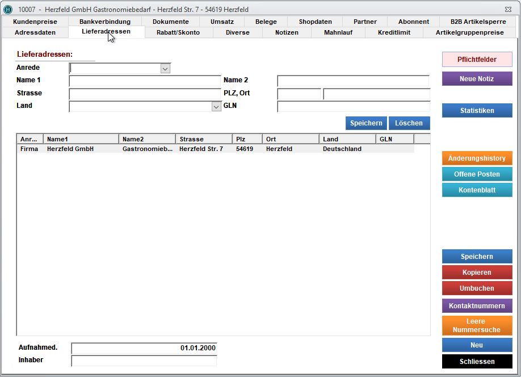Image resolution: width=521 pixels, height=377 pixels.
Task: Click the Neue Notiz button
Action: (477, 79)
